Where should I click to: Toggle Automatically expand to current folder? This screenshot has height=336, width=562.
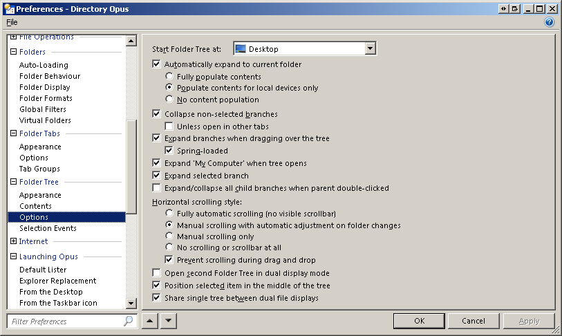tap(156, 64)
